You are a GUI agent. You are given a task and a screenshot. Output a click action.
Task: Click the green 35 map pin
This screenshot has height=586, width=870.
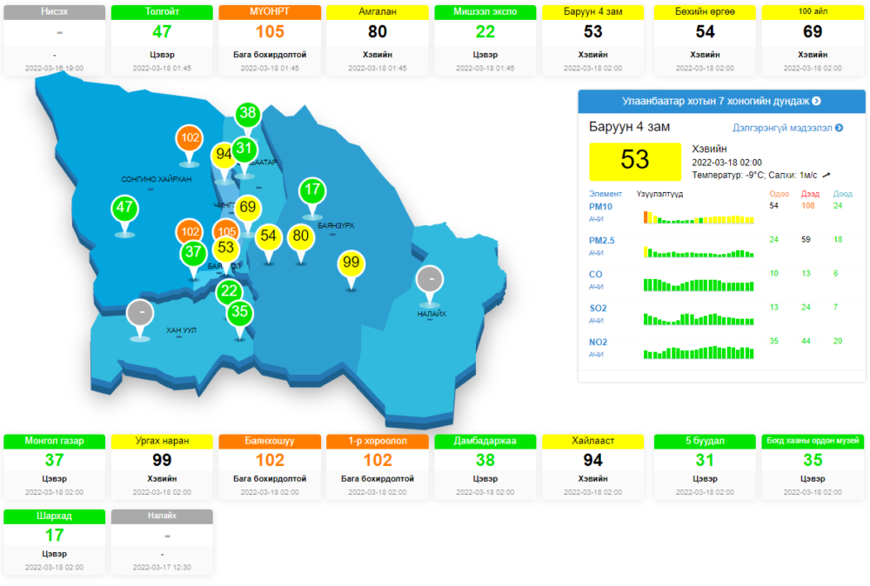pyautogui.click(x=240, y=313)
